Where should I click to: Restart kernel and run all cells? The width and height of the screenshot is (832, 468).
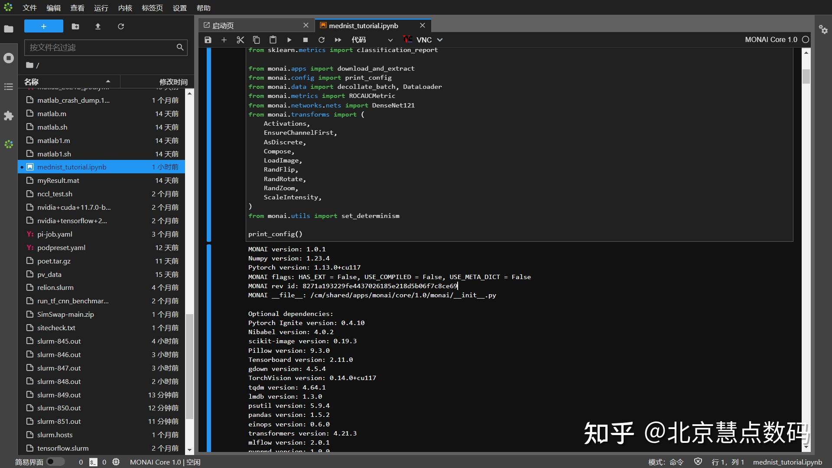[338, 39]
